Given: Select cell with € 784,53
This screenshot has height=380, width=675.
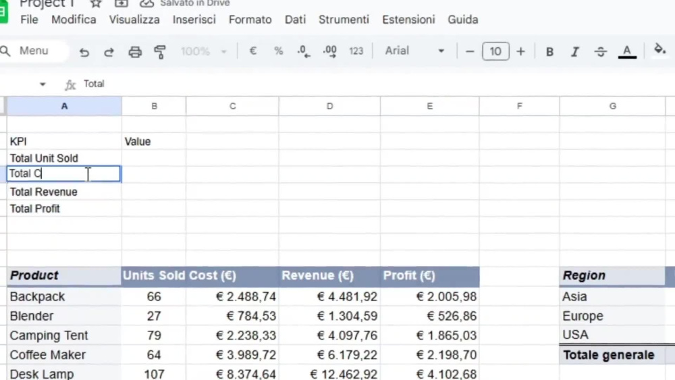Looking at the screenshot, I should coord(232,316).
